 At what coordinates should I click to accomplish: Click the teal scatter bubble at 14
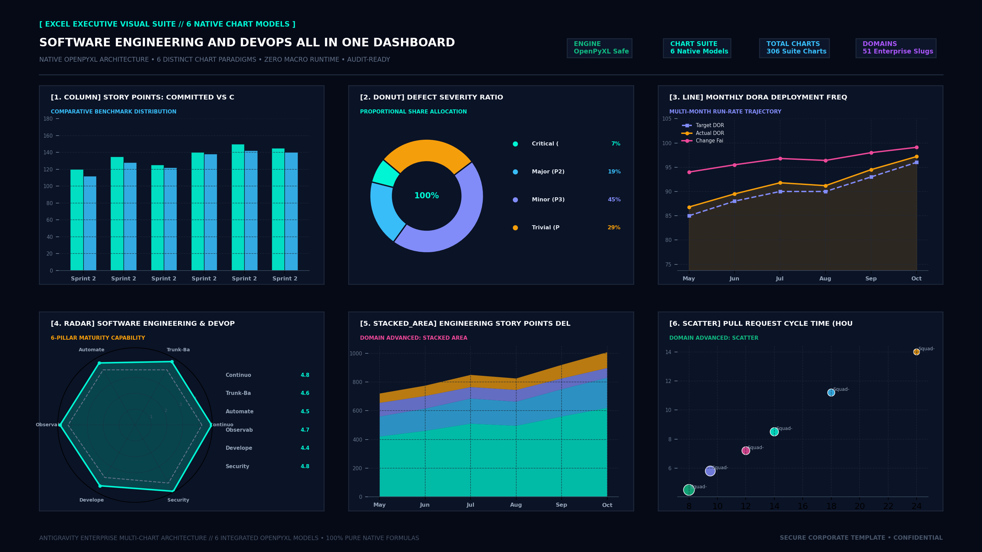click(x=774, y=432)
